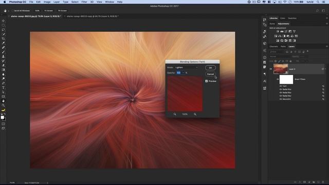Select the Type tool
329x185 pixels.
4,88
